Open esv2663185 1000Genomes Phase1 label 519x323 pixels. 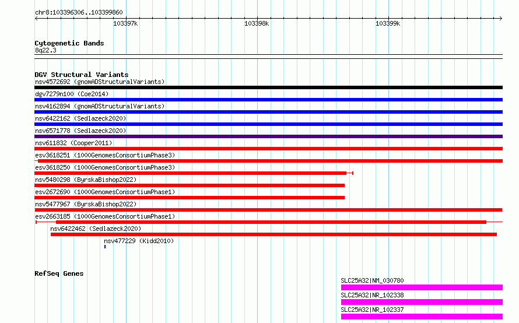pos(105,216)
